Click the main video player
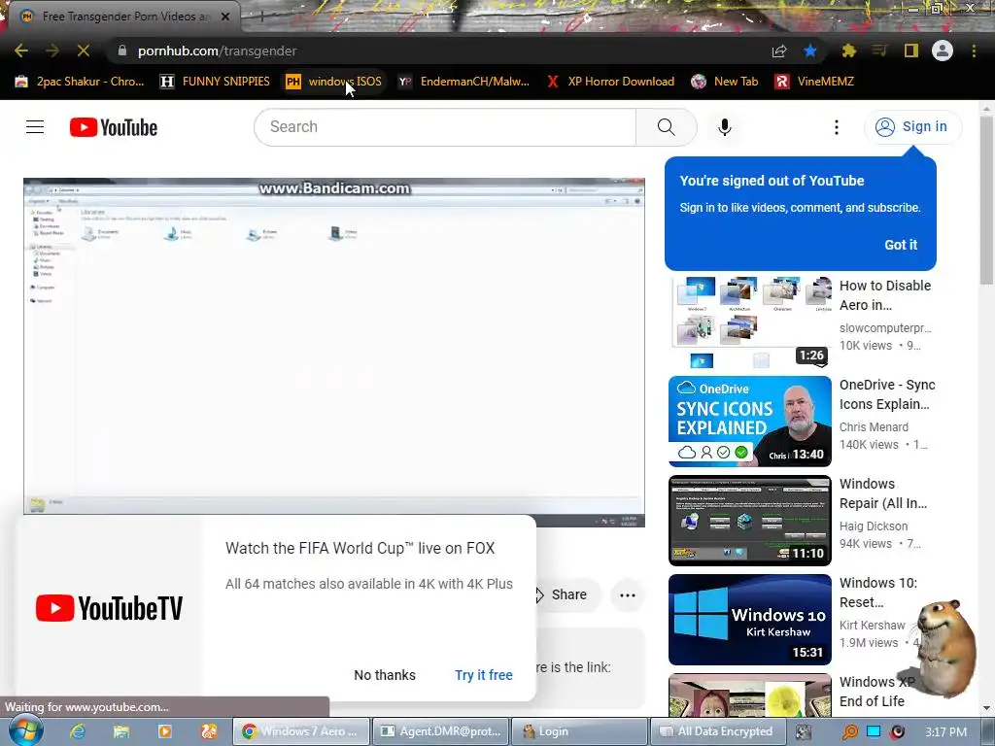 point(334,352)
